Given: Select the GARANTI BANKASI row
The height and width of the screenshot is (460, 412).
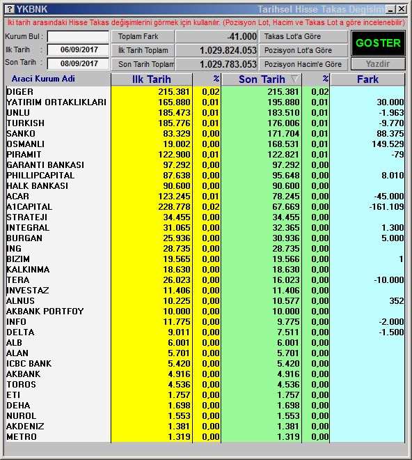Looking at the screenshot, I should click(x=205, y=165).
